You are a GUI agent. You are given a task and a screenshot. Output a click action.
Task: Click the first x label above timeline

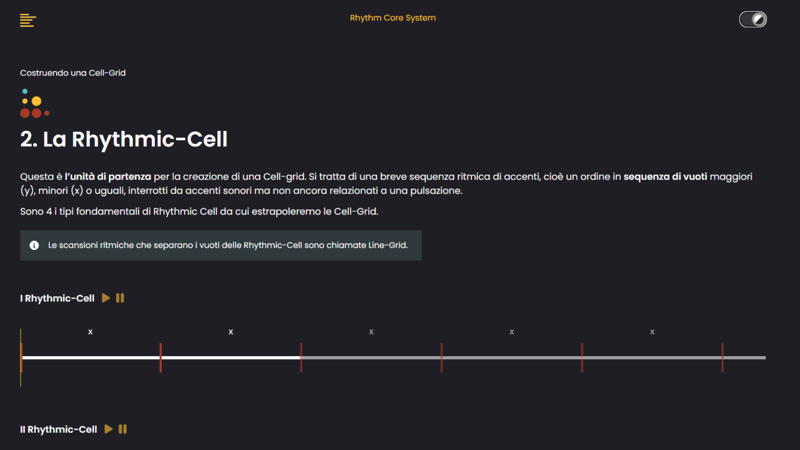pos(90,332)
